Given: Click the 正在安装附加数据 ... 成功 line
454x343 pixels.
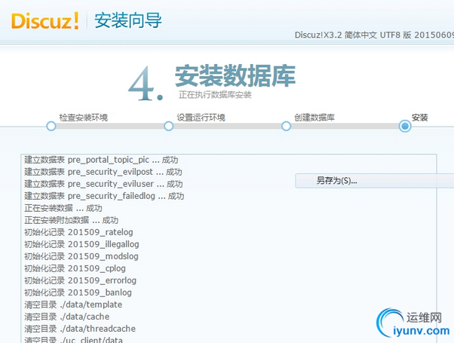Looking at the screenshot, I should point(71,220).
